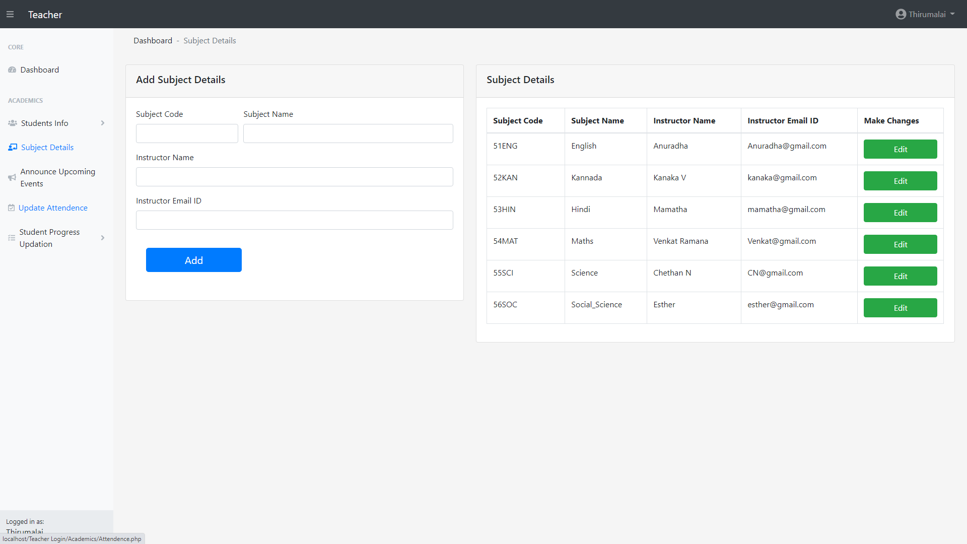Click the Students Info people icon
The image size is (967, 544).
click(x=13, y=123)
